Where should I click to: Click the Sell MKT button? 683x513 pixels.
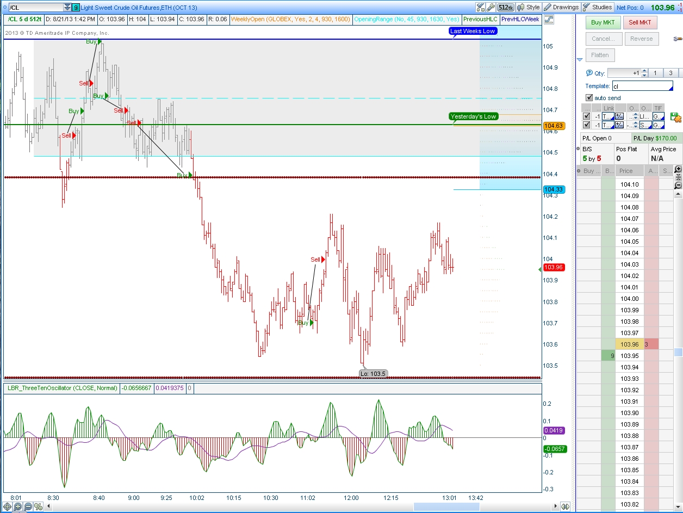coord(640,22)
